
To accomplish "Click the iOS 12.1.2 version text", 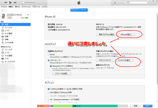I will [100, 24].
